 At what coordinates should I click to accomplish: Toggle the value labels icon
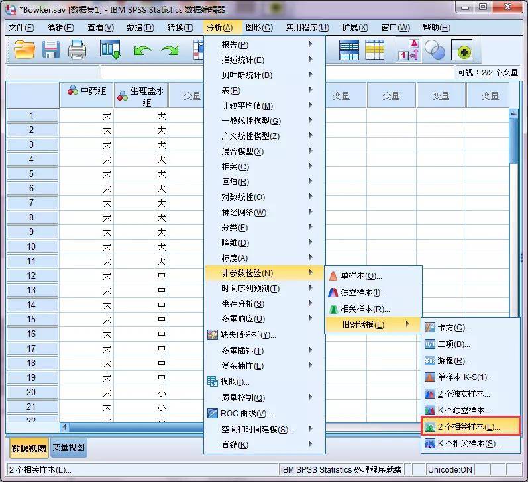(409, 50)
